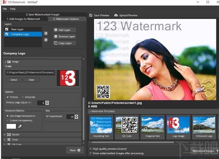Click the Remove Layer button
Screen dimensions: 219x159
pyautogui.click(x=65, y=36)
